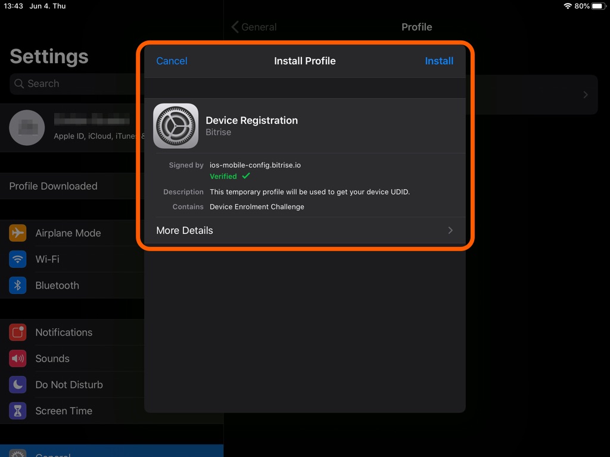Open Notifications using its bell icon
Viewport: 610px width, 457px height.
17,332
